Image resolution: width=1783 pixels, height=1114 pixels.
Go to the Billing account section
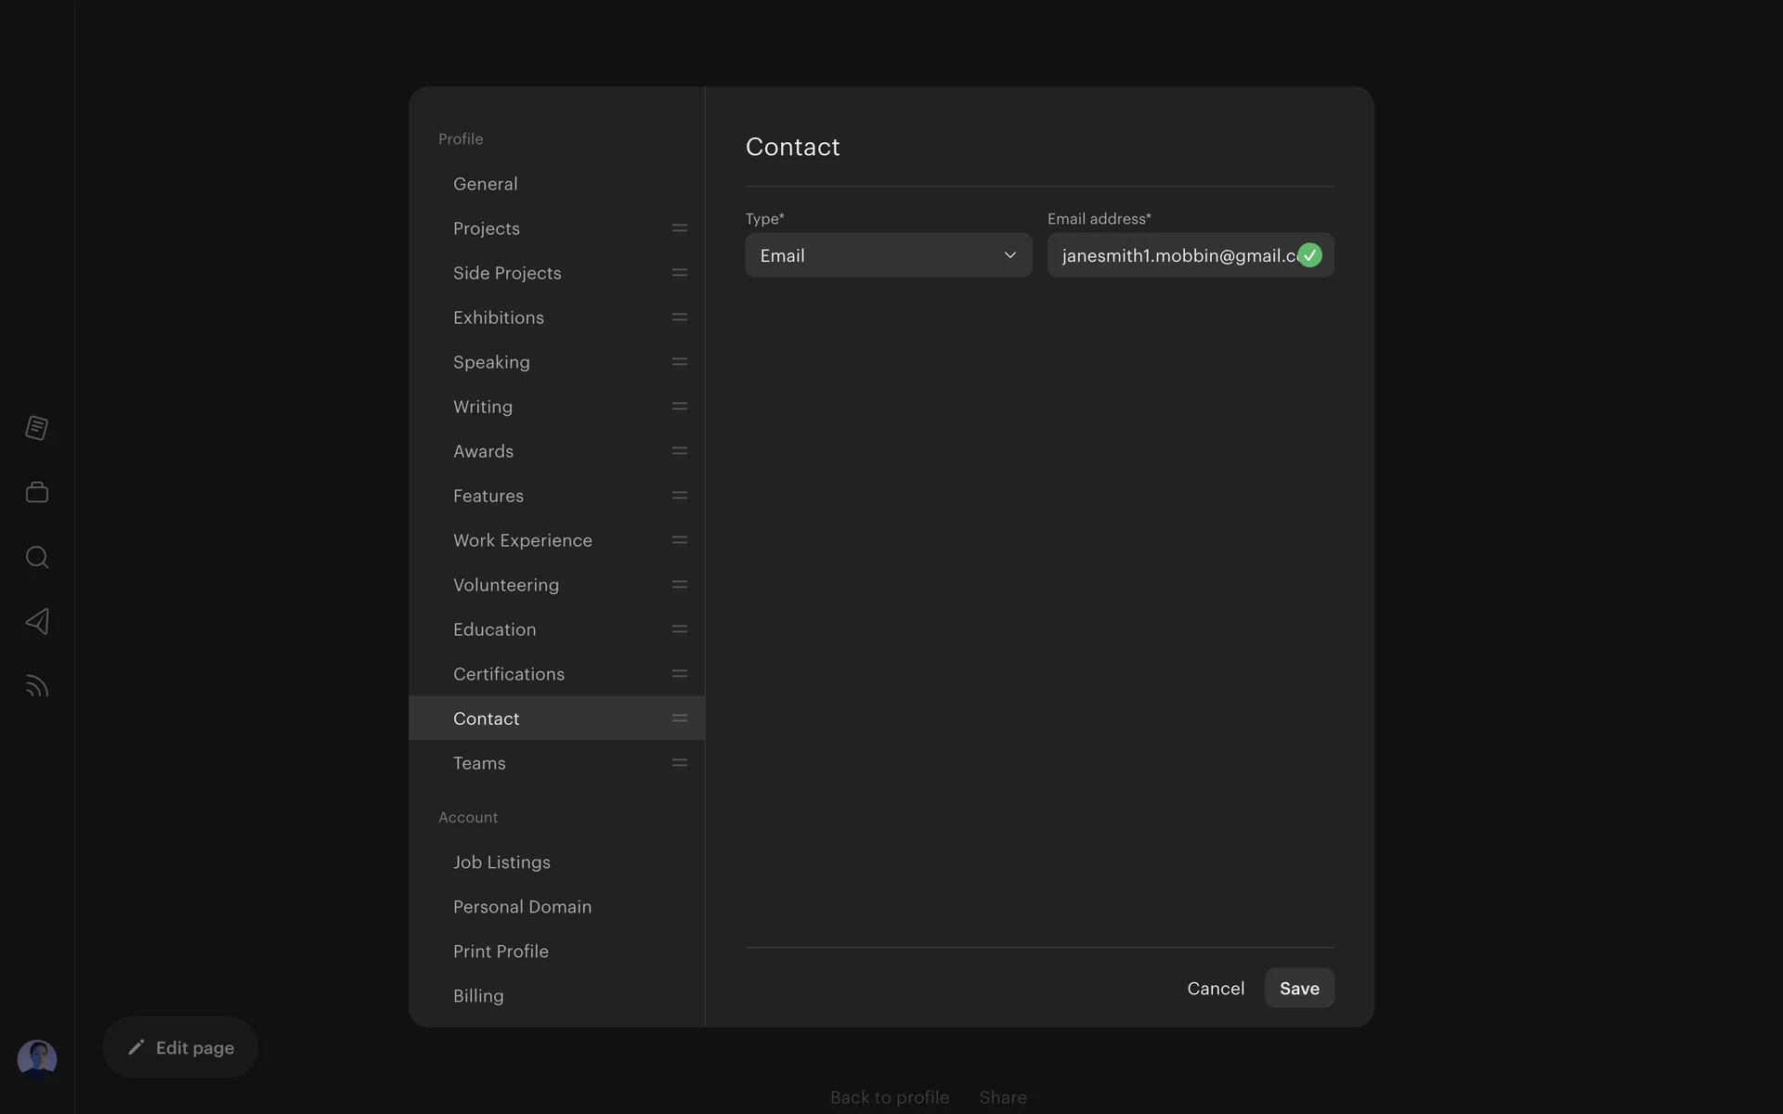[x=478, y=996]
